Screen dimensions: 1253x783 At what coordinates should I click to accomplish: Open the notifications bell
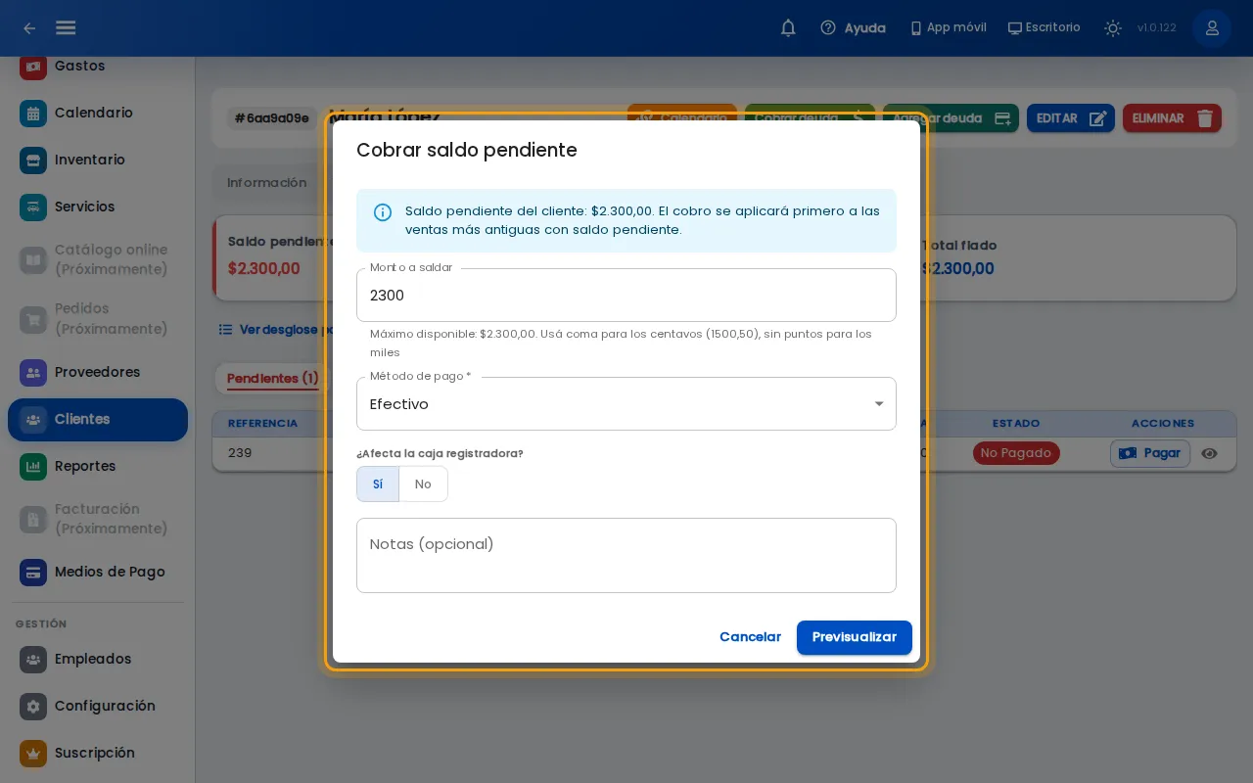click(x=788, y=28)
